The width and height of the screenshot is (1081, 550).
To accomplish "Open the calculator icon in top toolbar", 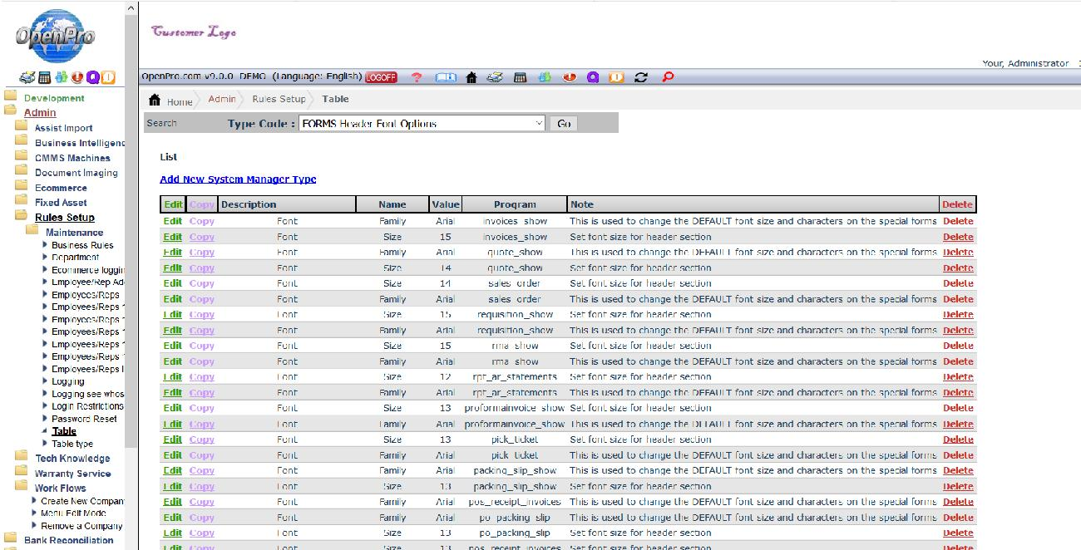I will point(520,77).
